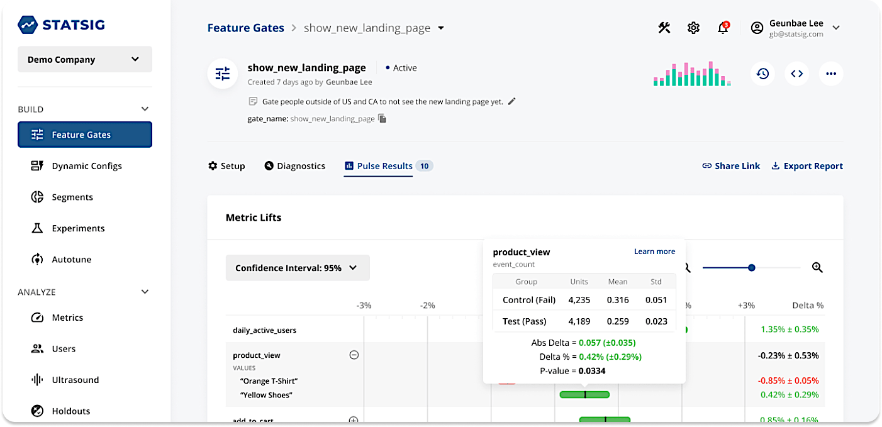Collapse the BUILD section

coord(145,109)
